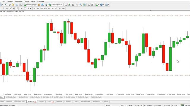Tile chart windows with grid icon
Viewport: 190px width, 107px height.
pyautogui.click(x=84, y=5)
